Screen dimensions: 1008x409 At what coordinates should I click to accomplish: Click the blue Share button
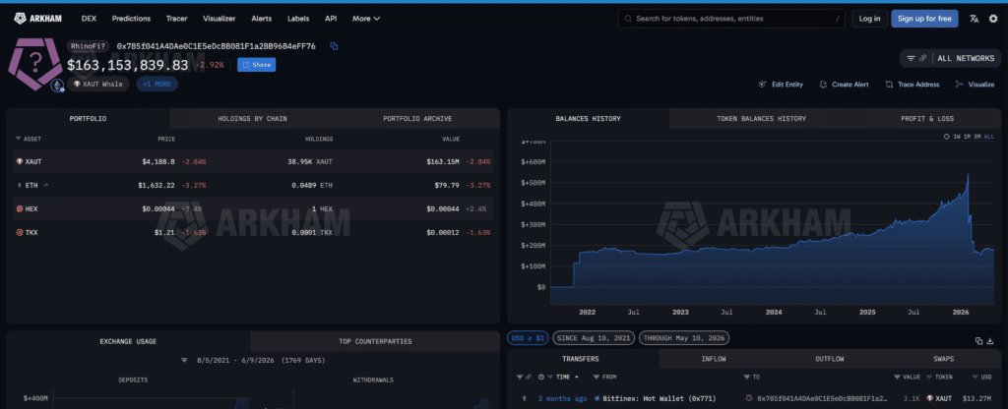click(x=257, y=65)
